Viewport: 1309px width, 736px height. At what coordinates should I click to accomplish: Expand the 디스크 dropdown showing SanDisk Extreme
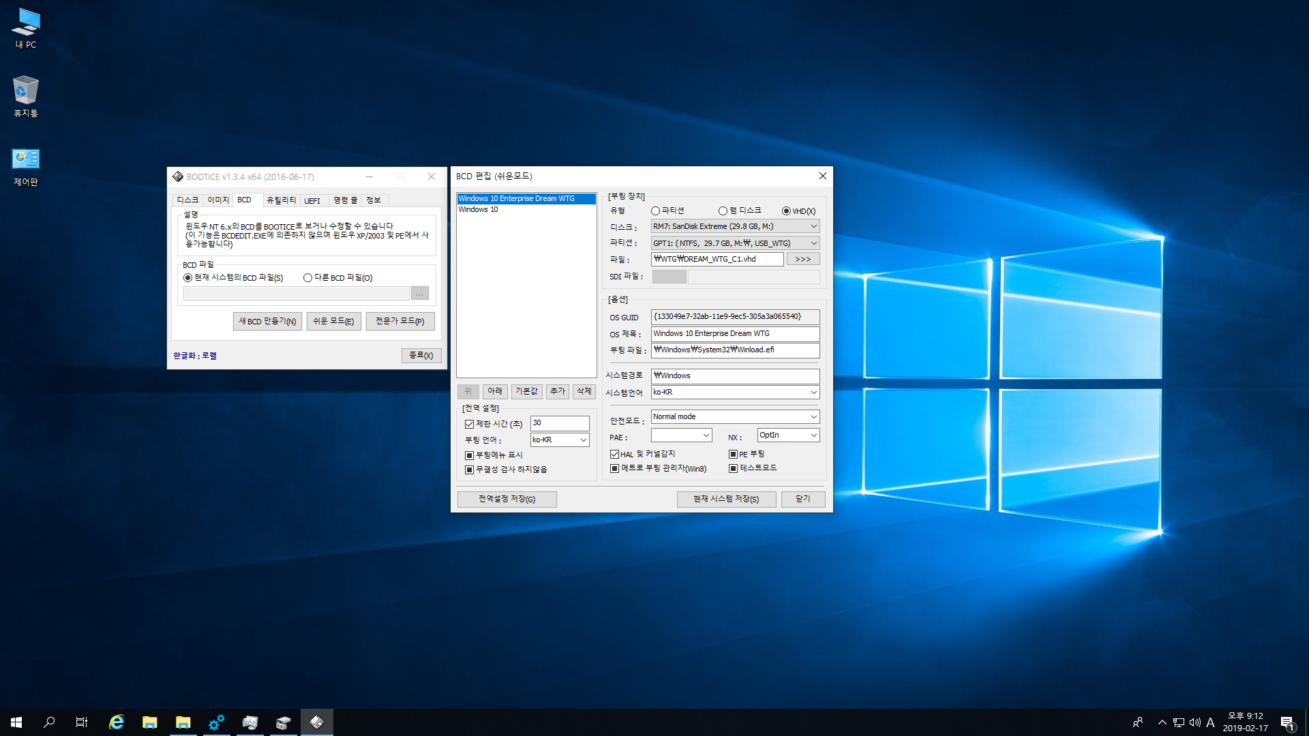click(735, 226)
